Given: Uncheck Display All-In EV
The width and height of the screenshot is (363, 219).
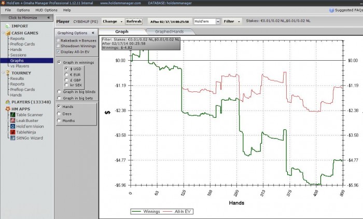Looking at the screenshot, I should pyautogui.click(x=58, y=52).
